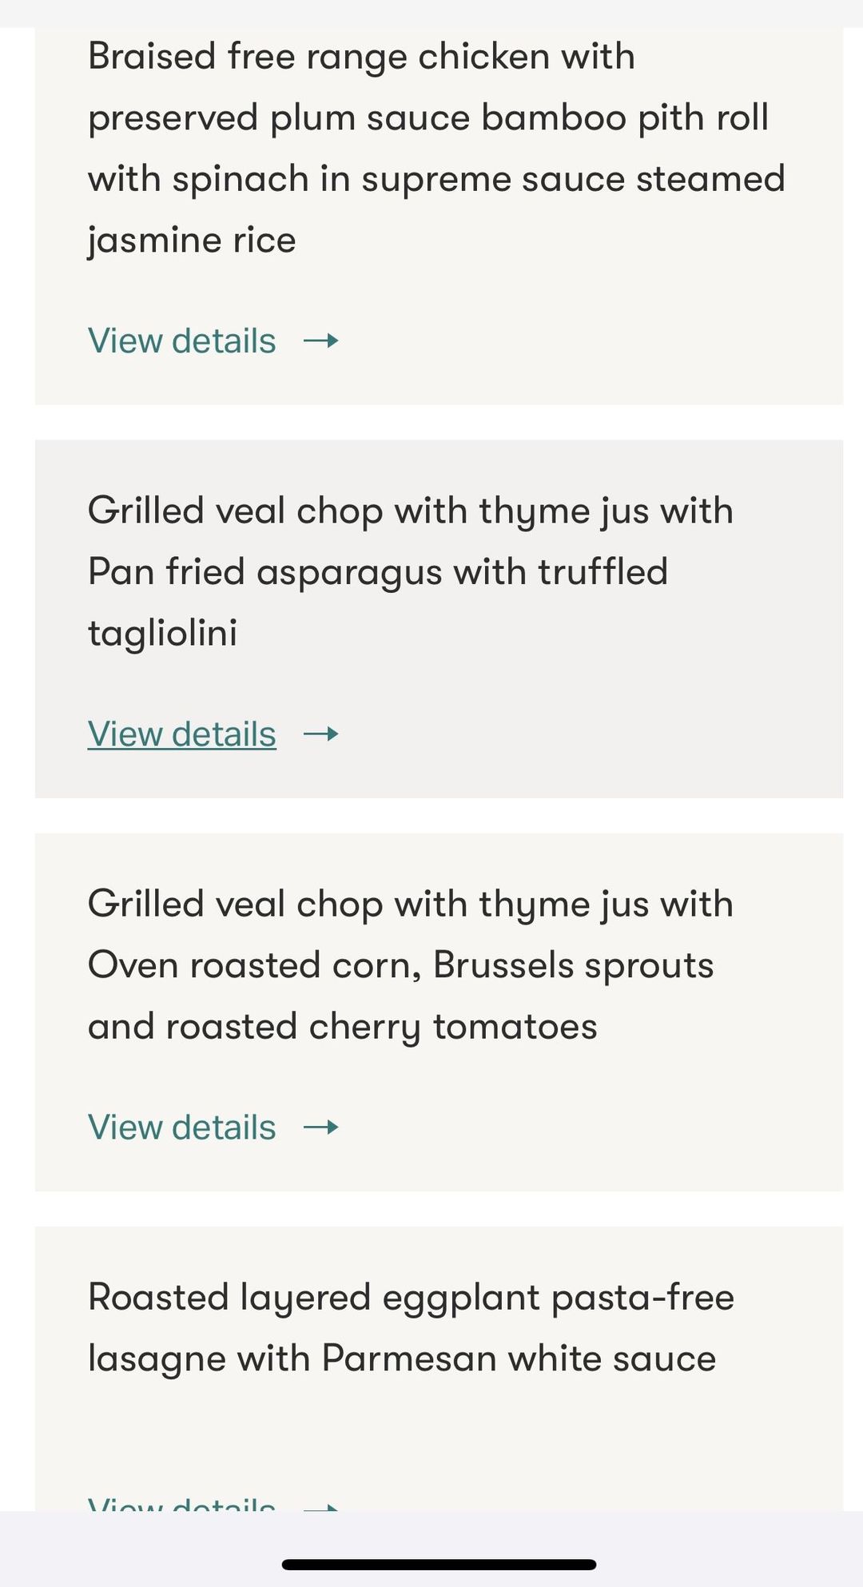Open partially visible View details for eggplant lasagne
This screenshot has width=863, height=1587.
182,1504
